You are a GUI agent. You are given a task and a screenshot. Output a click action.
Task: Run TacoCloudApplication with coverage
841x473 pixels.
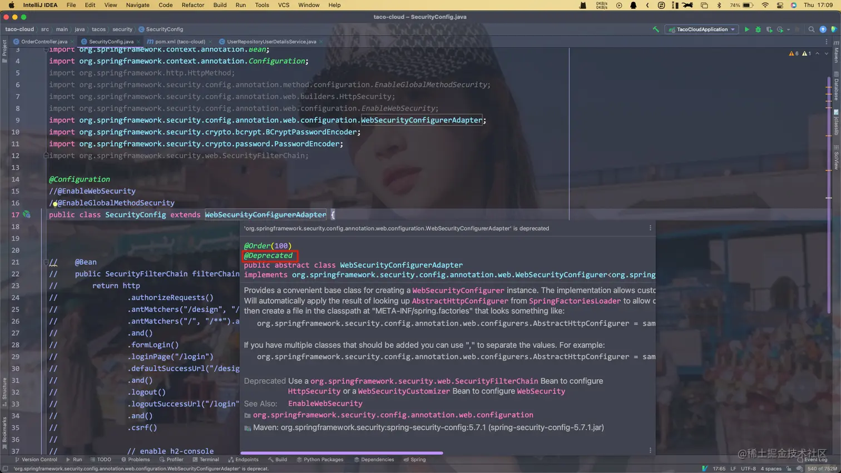click(x=769, y=29)
